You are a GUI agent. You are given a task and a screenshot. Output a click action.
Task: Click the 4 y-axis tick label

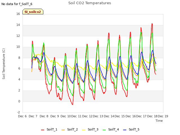coord(19,79)
